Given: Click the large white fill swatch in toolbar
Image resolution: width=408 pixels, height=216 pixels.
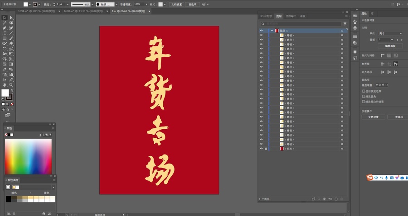Looking at the screenshot, I should 5,93.
